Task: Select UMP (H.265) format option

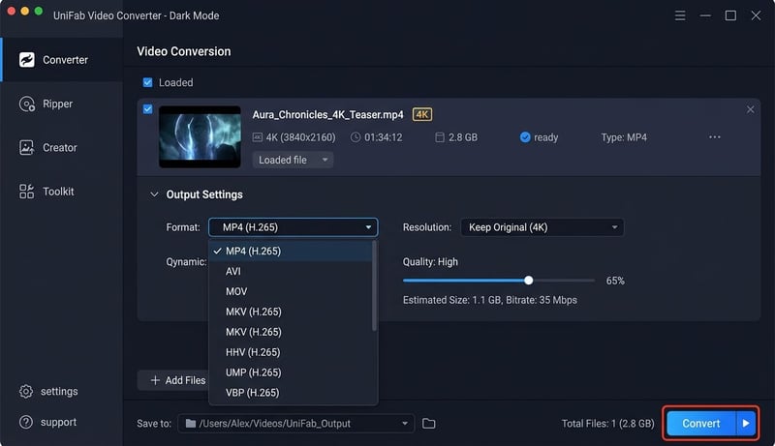Action: (x=291, y=372)
